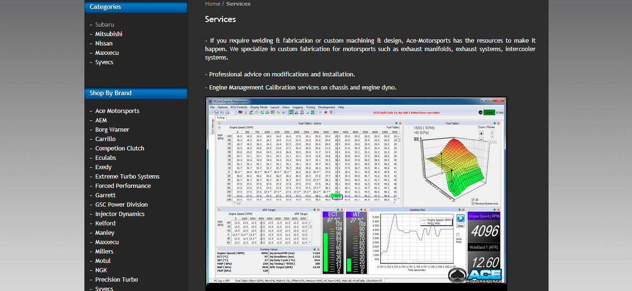The height and width of the screenshot is (291, 632).
Task: Select the Competion Clutch brand
Action: tap(120, 148)
